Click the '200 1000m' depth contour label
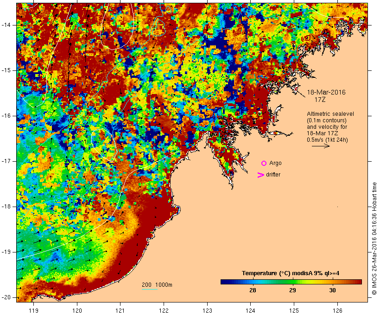380x315 pixels. point(157,285)
